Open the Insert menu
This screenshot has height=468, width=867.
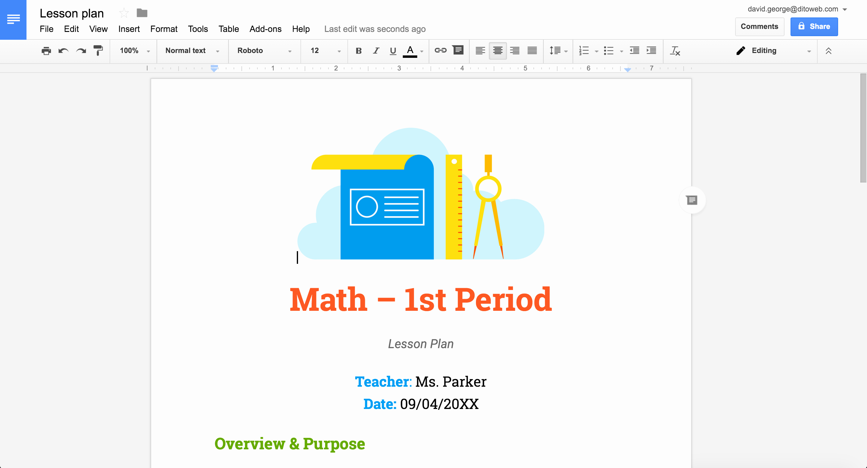129,28
